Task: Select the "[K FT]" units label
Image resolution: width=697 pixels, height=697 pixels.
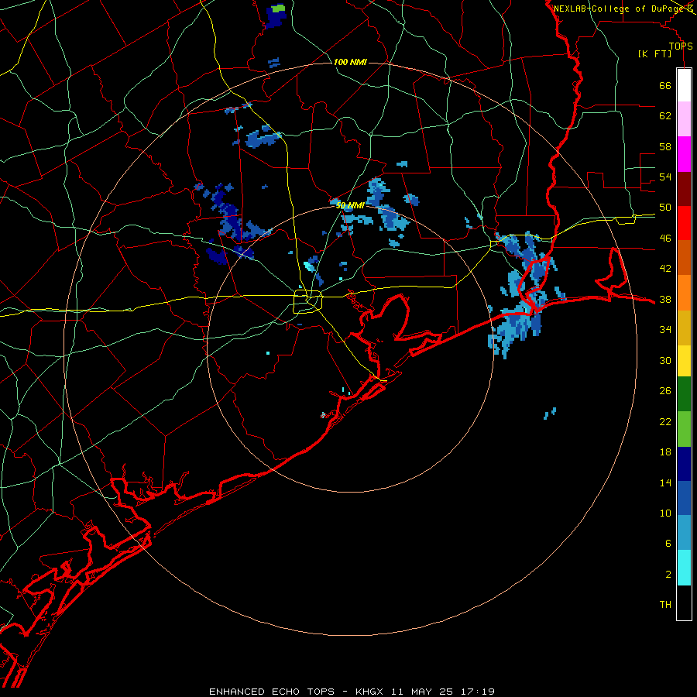Action: point(655,54)
